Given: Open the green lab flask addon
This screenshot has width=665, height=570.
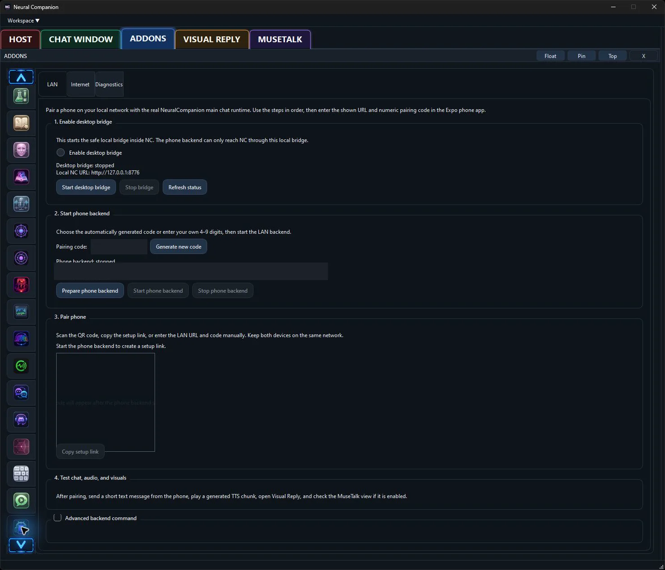Looking at the screenshot, I should point(21,96).
